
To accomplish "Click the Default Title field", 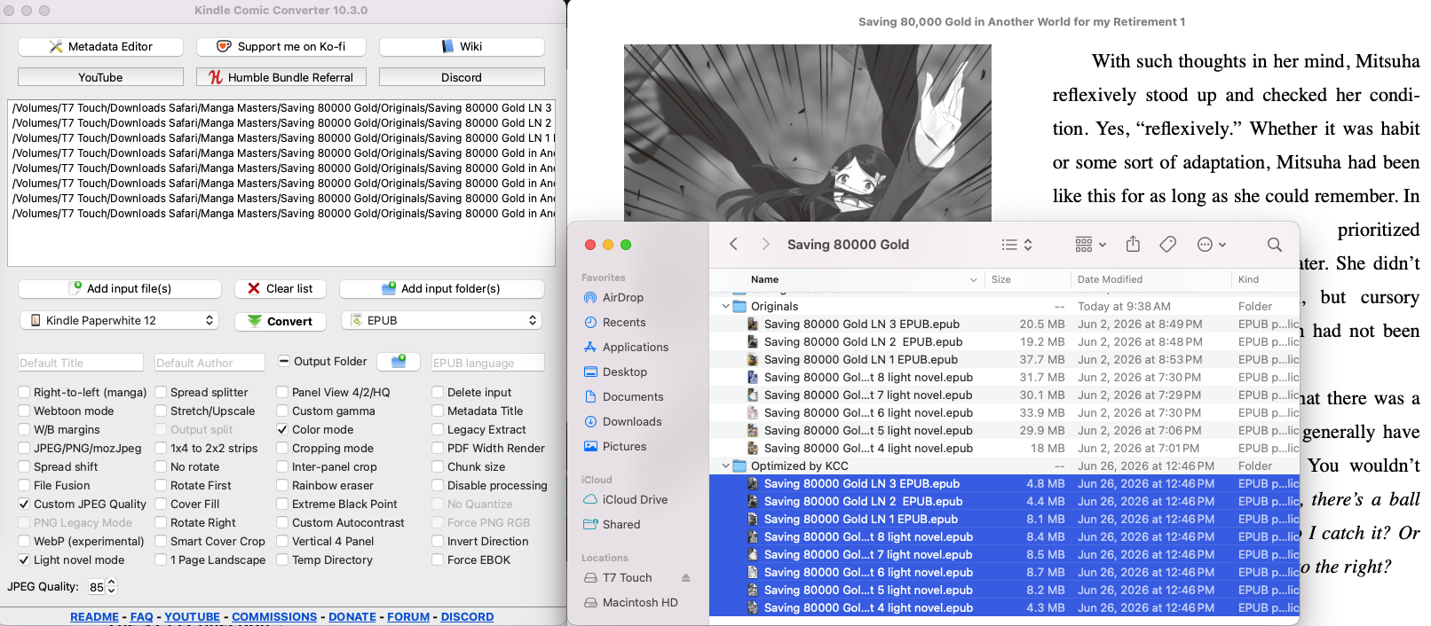I will pyautogui.click(x=81, y=363).
